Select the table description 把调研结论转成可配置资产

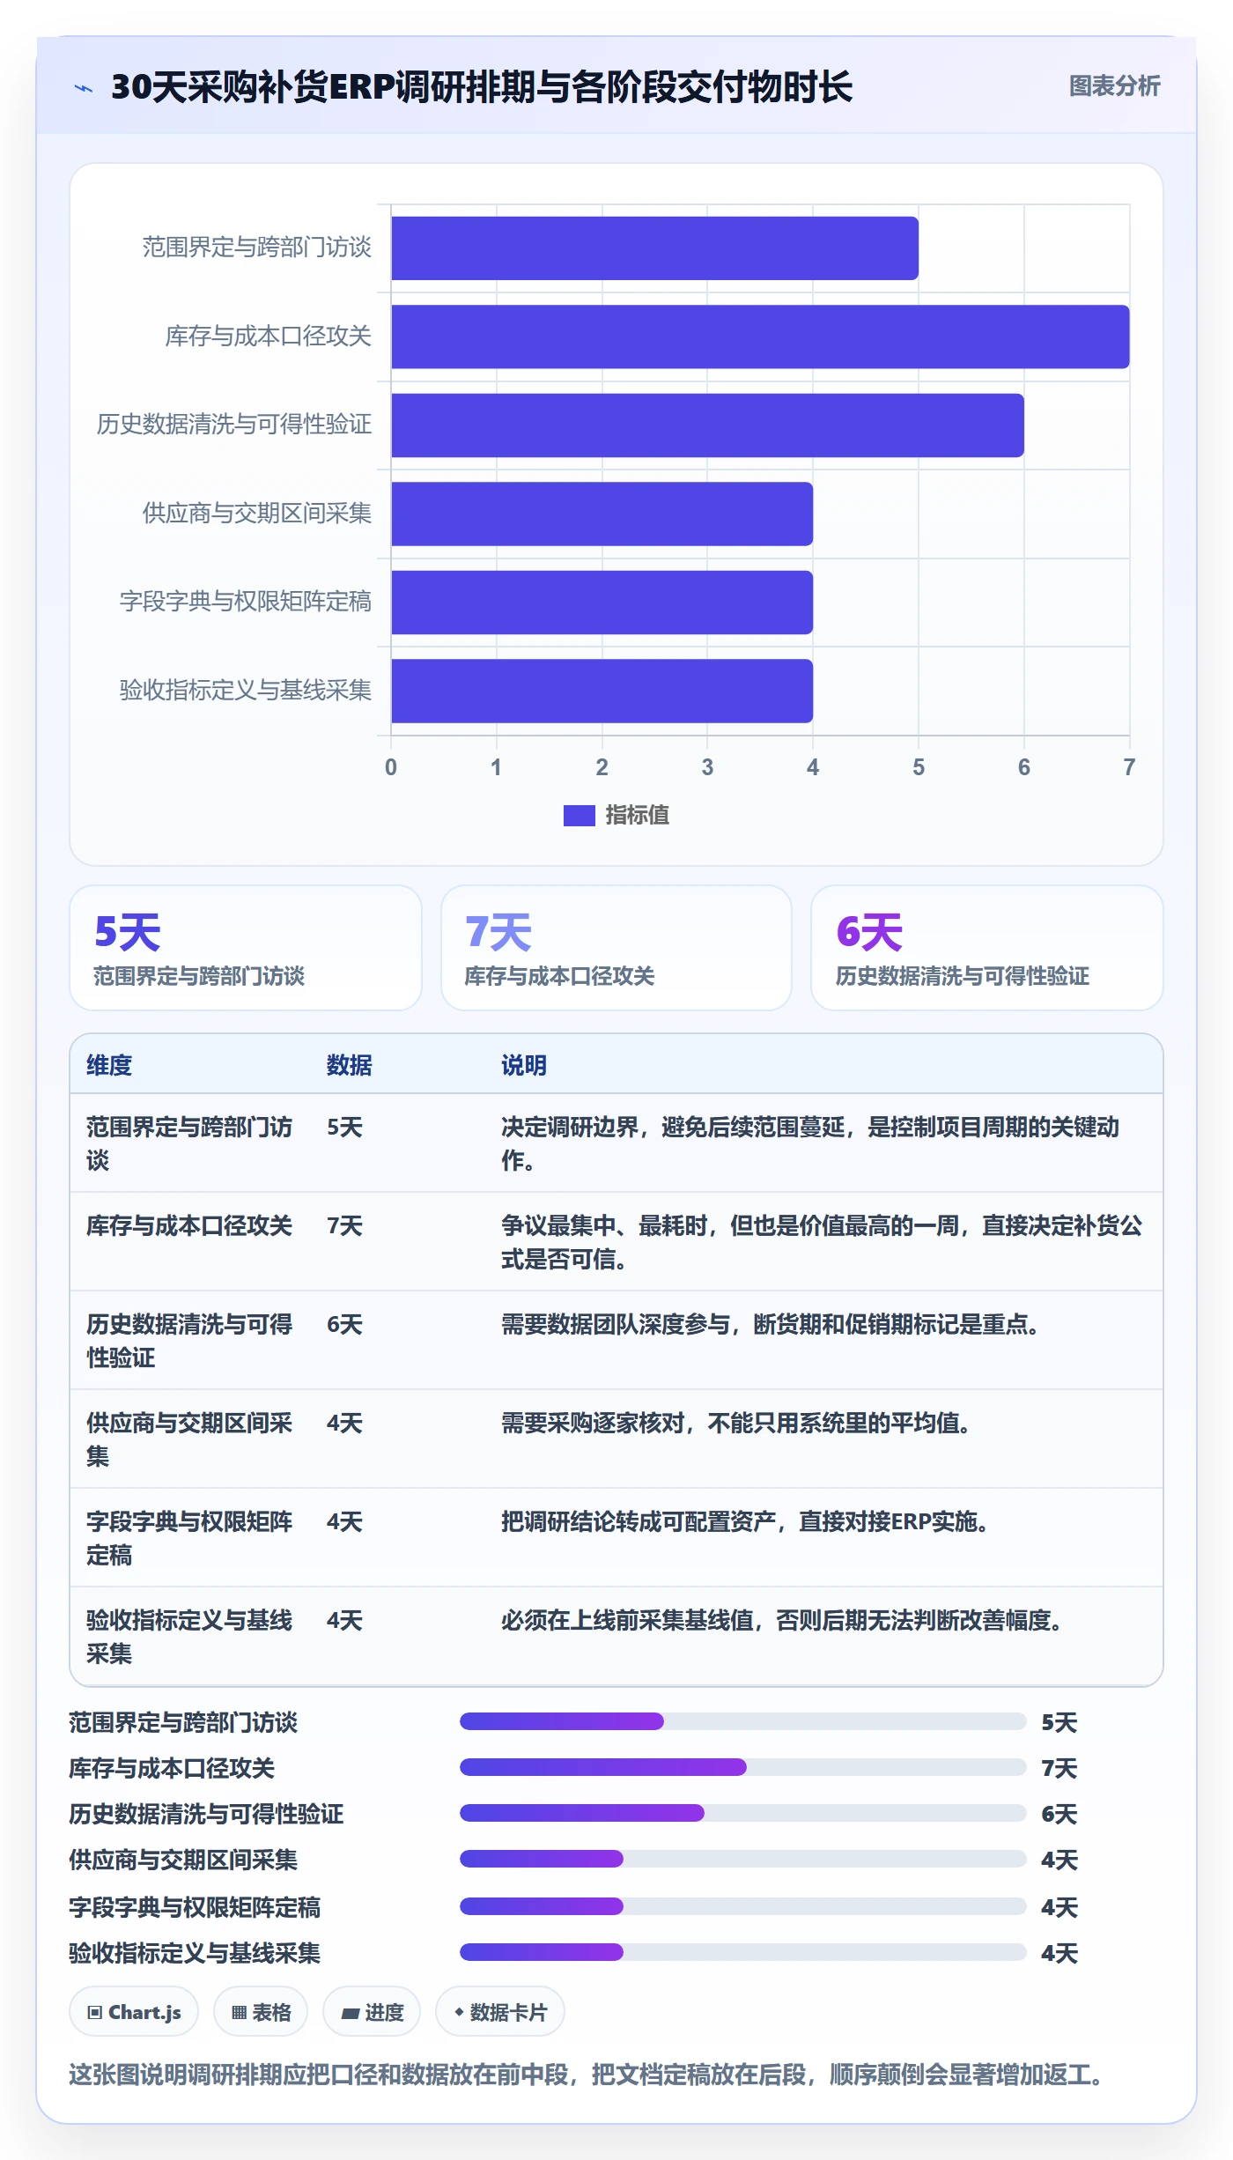tap(745, 1521)
